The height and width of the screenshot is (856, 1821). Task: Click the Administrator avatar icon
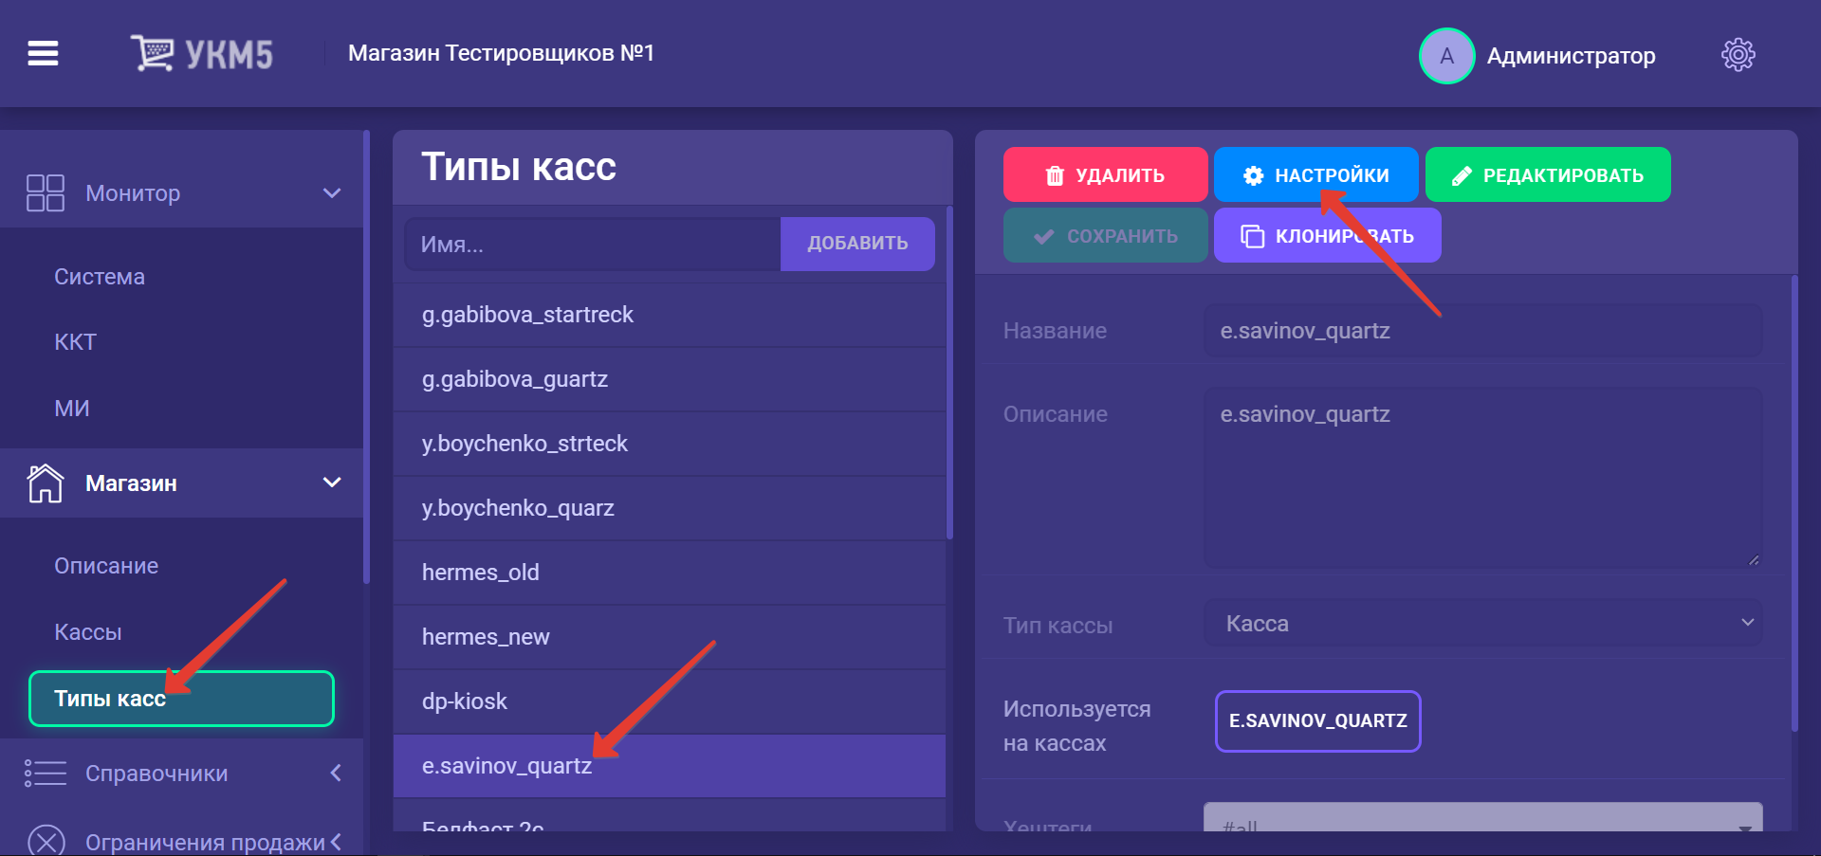[1446, 56]
